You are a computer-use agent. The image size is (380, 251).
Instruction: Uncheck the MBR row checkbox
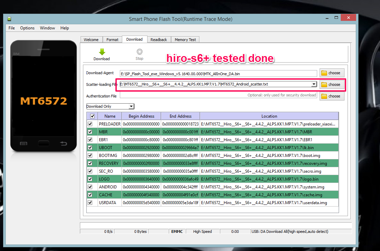pyautogui.click(x=90, y=132)
